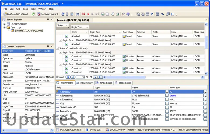Open the Tools menu
The width and height of the screenshot is (210, 134).
26,9
